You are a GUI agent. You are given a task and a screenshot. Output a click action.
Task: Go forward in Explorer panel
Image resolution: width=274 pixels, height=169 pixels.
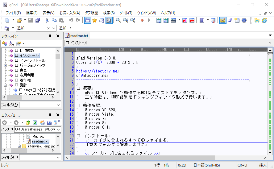(x=16, y=122)
